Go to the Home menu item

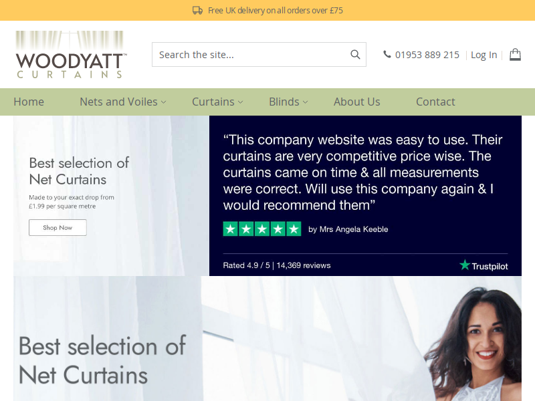(29, 102)
